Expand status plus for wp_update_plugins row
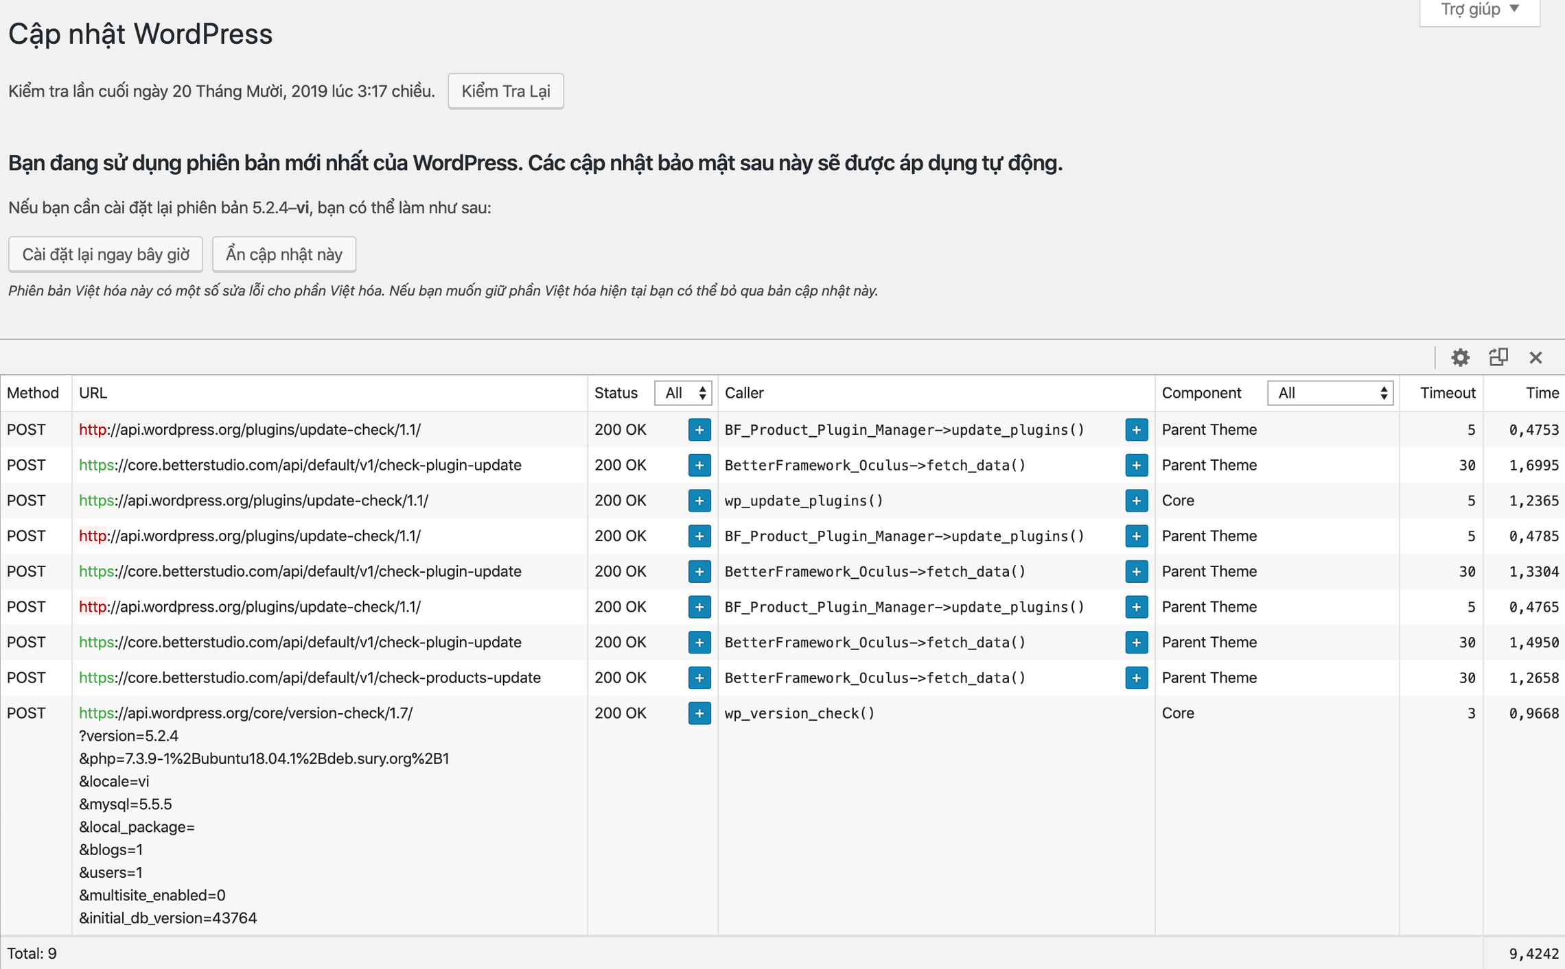Screen dimensions: 1565x969 pyautogui.click(x=699, y=501)
